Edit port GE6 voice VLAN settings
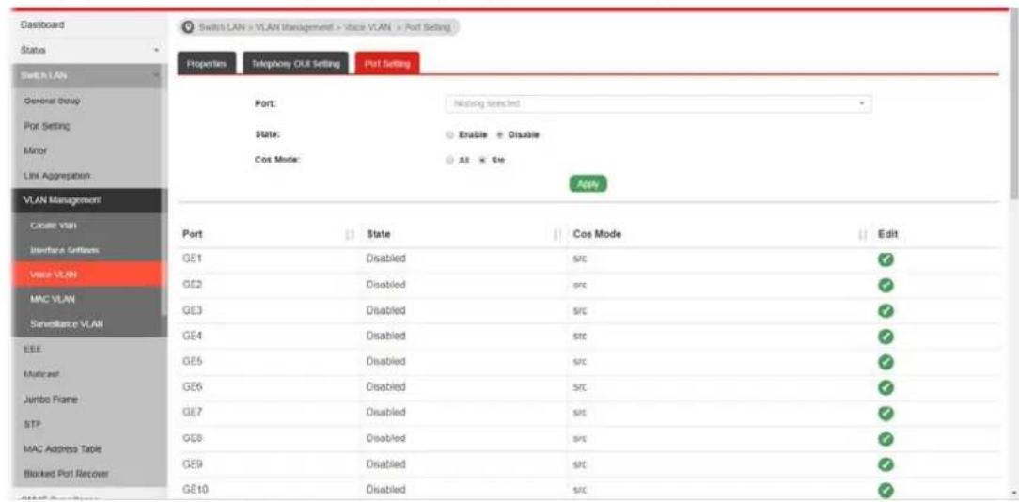Screen dimensions: 1019x502 tap(884, 387)
